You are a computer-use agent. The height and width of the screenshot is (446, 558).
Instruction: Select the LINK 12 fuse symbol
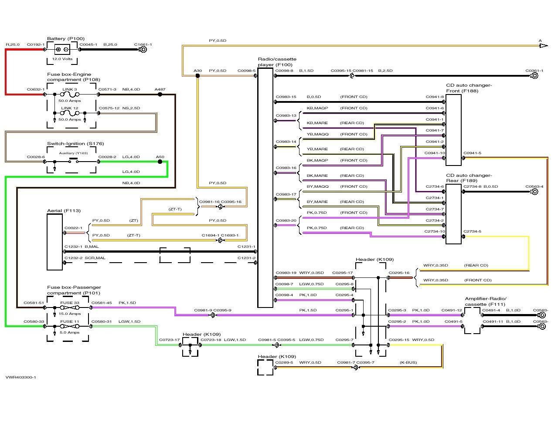69,113
